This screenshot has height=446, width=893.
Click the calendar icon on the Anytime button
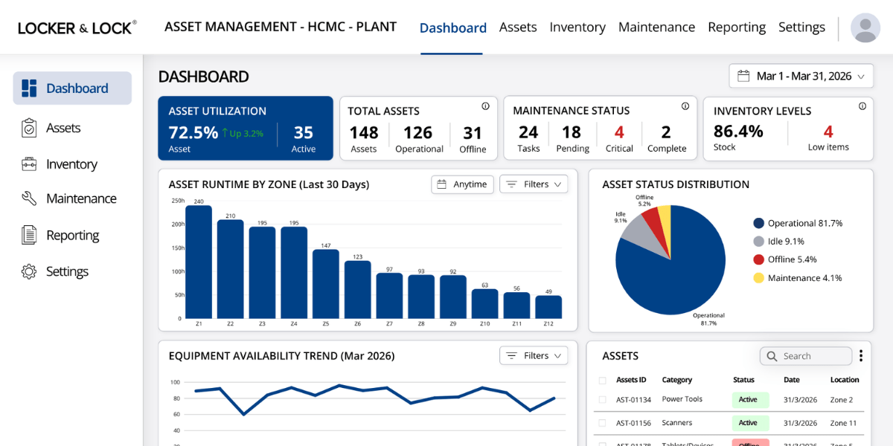442,184
